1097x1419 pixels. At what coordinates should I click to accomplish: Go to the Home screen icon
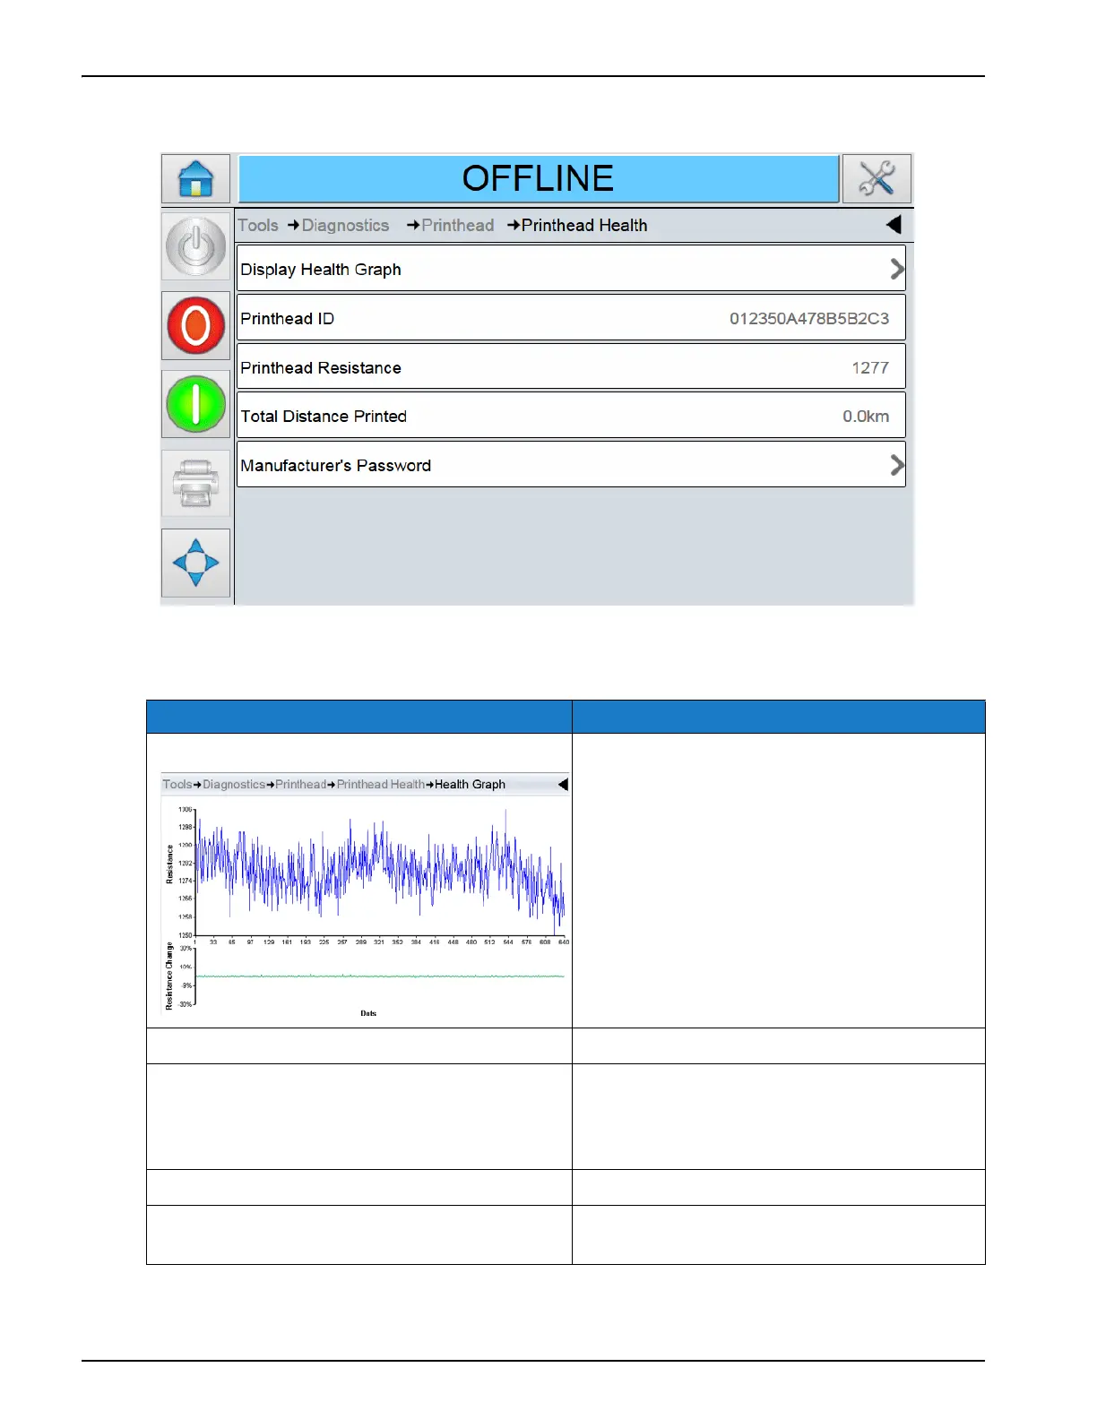click(195, 178)
